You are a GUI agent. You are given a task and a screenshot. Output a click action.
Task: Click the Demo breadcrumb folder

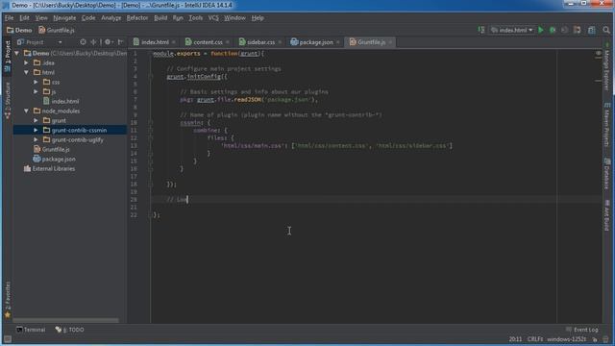19,30
